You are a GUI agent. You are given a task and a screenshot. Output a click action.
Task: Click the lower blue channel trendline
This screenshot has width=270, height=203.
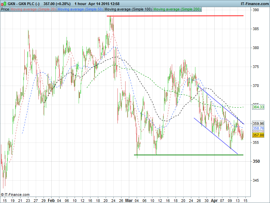(216, 136)
